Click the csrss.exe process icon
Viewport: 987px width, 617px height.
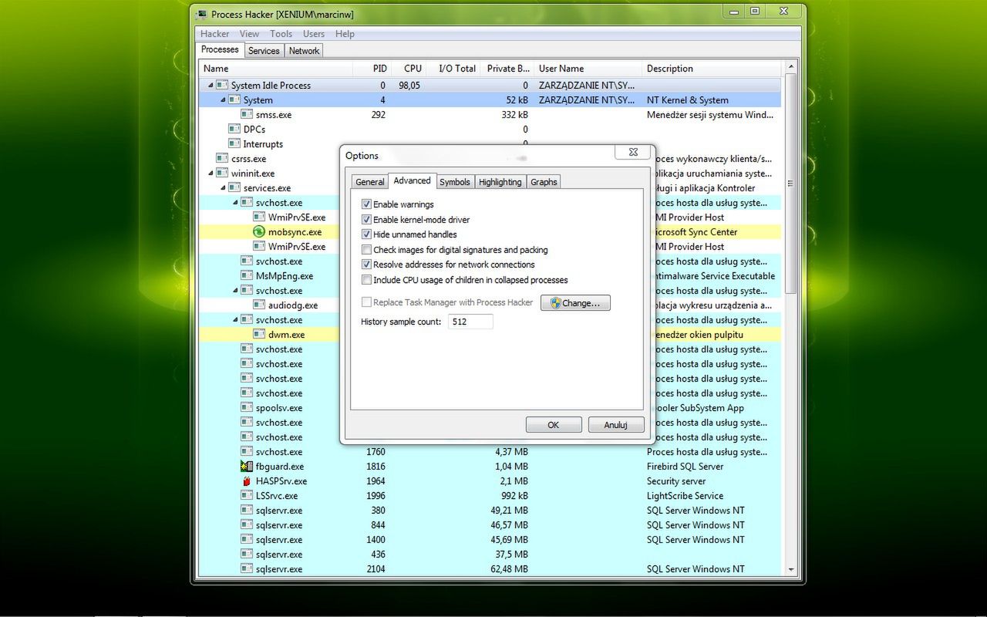point(222,159)
